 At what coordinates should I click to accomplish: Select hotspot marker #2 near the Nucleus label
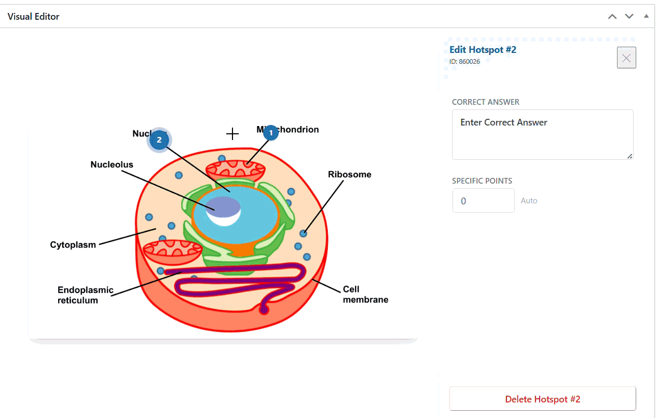pos(159,140)
